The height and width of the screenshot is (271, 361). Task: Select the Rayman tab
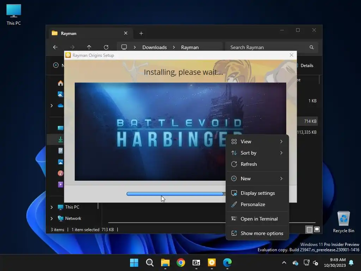point(91,33)
